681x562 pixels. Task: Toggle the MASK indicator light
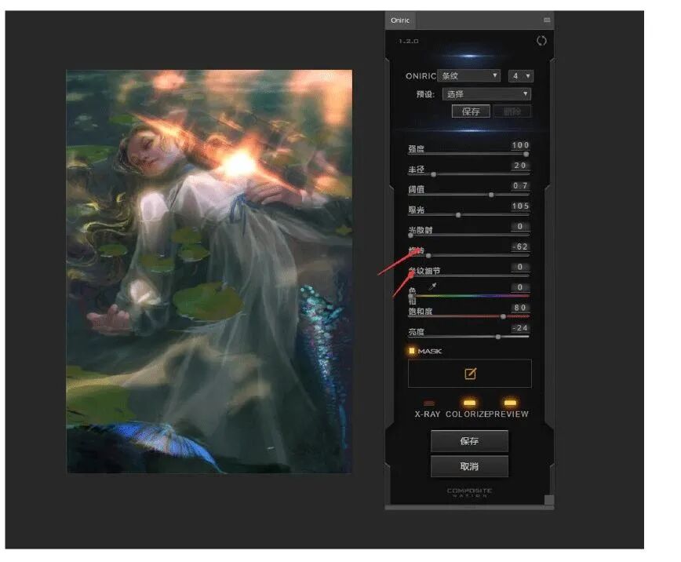[411, 350]
